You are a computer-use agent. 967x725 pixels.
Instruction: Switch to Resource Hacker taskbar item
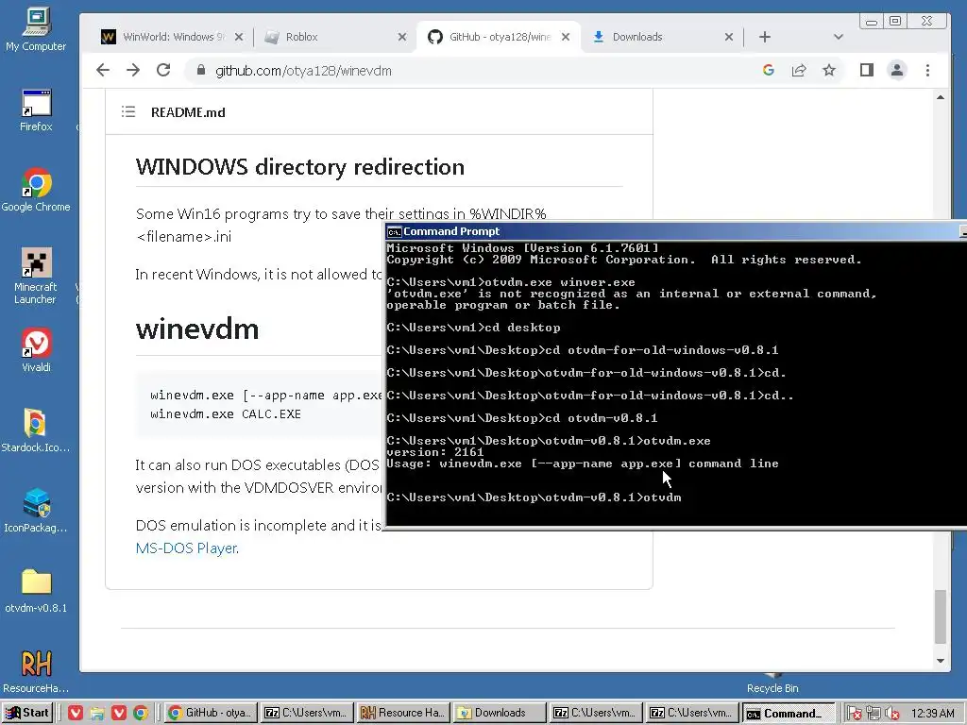403,713
